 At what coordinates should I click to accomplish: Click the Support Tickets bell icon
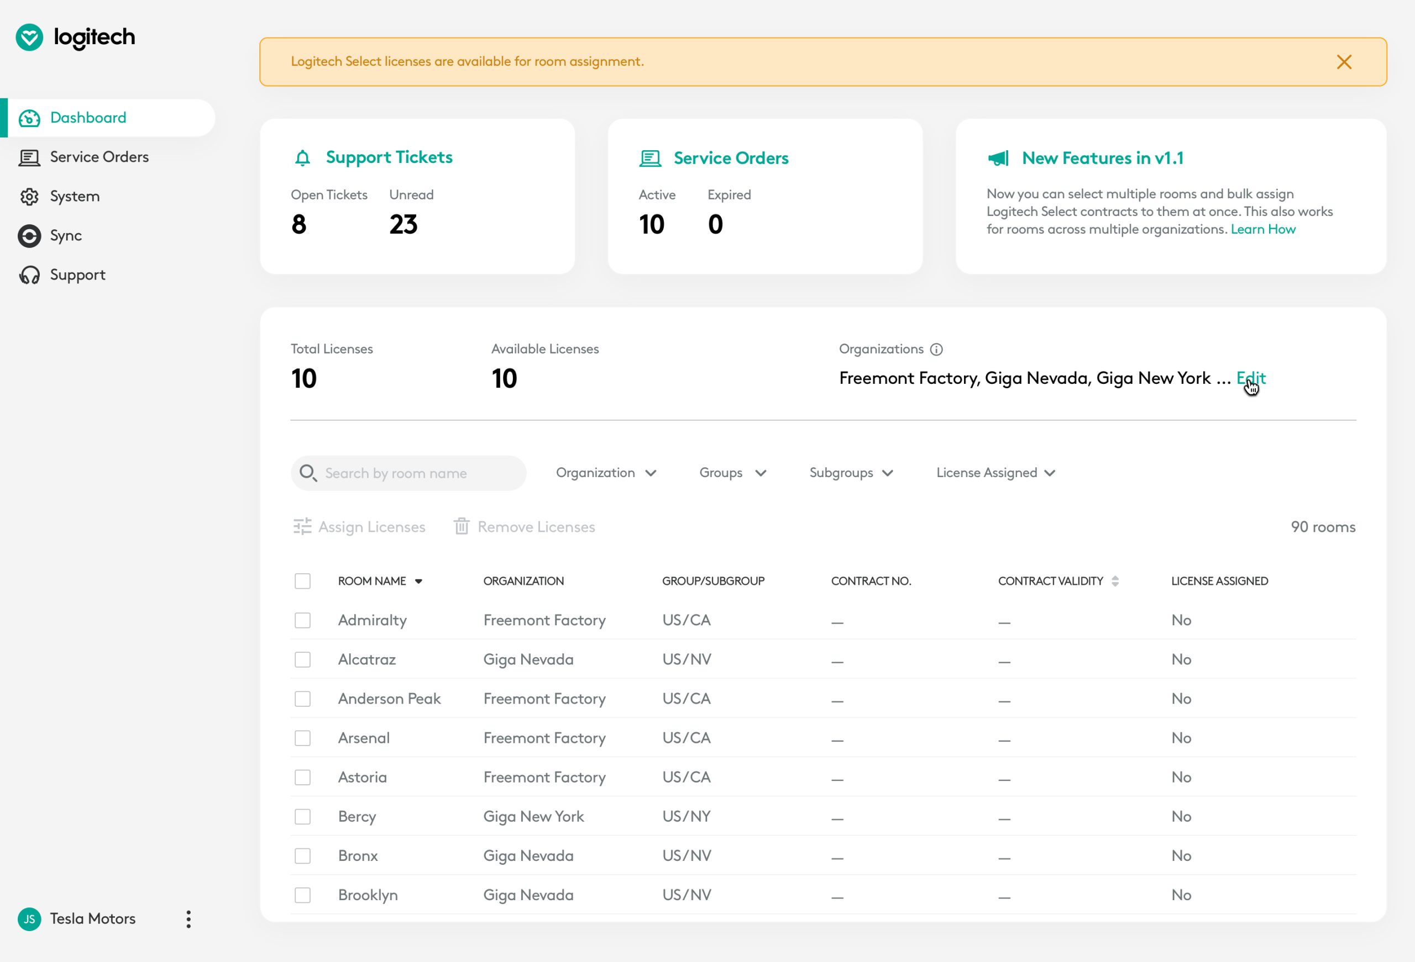[x=302, y=158]
